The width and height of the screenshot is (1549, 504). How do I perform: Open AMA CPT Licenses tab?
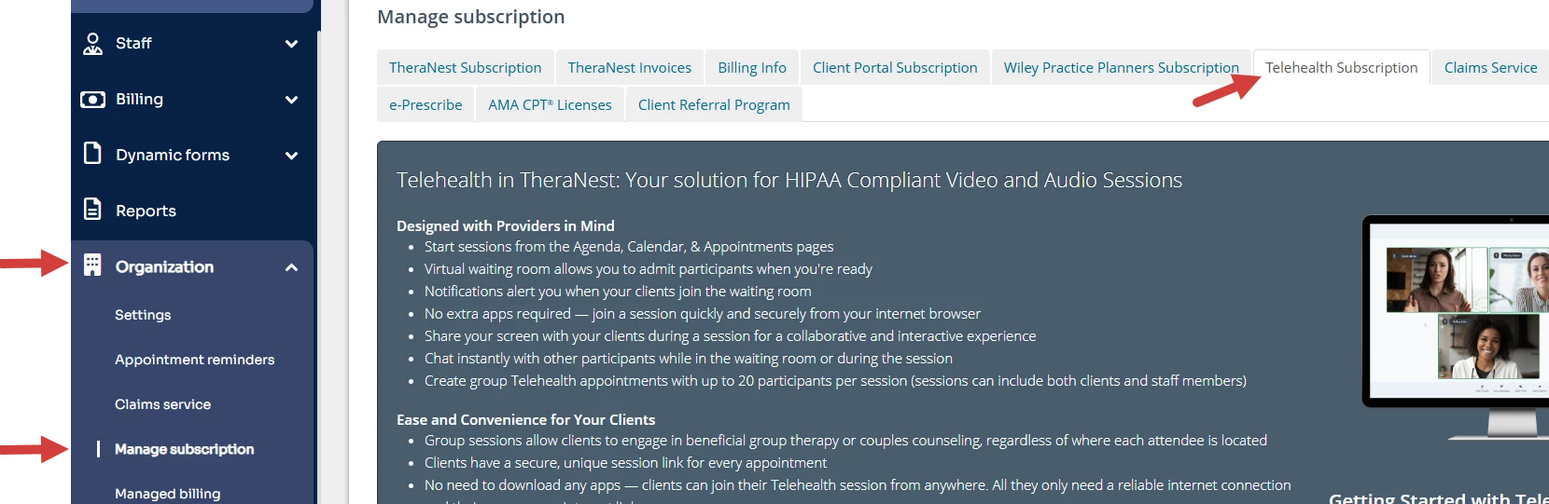pyautogui.click(x=550, y=105)
